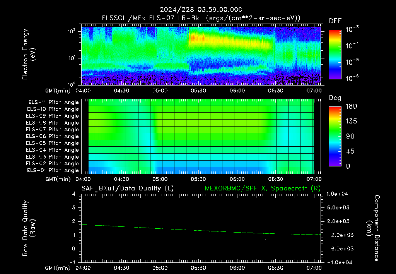Click the Deg pitch angle color bar

tap(335, 136)
